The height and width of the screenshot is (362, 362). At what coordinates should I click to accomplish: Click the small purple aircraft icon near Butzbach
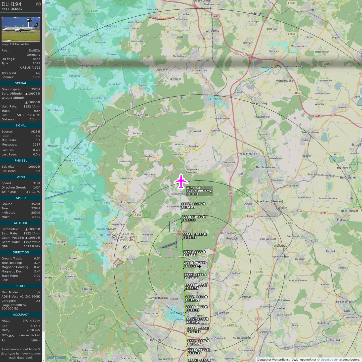182,98
